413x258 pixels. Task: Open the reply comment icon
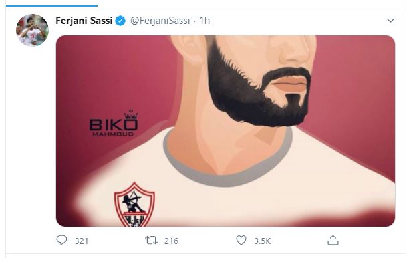point(62,240)
